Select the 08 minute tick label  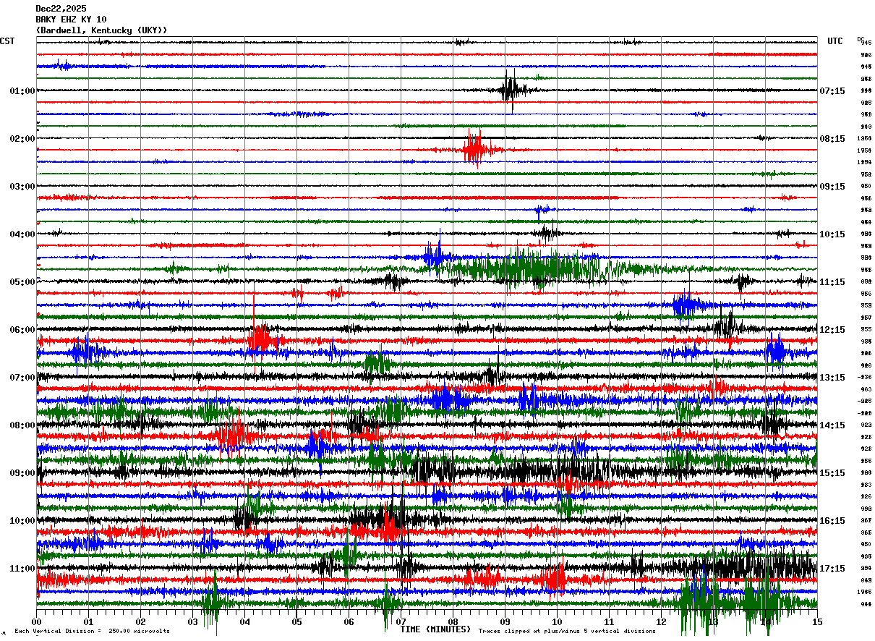tap(453, 621)
